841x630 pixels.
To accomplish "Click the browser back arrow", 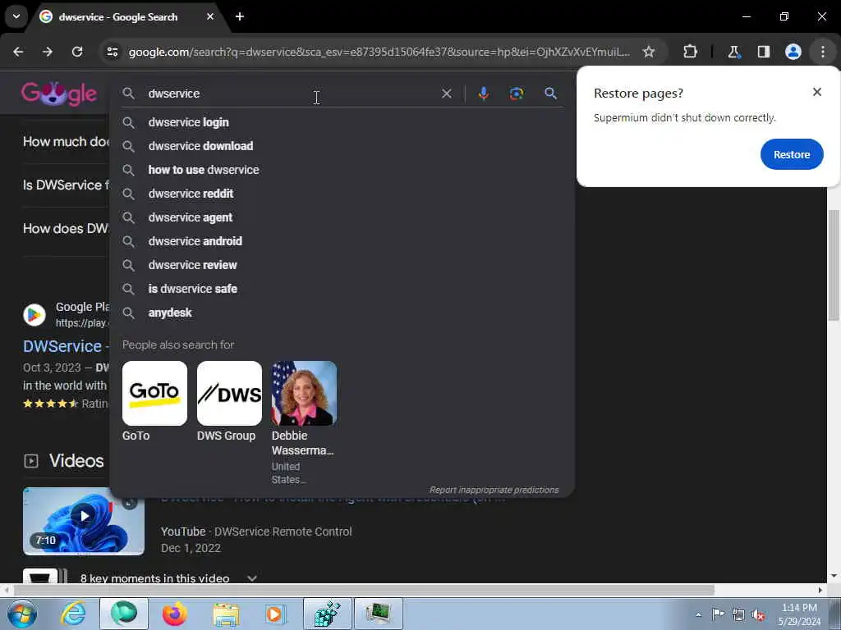I will (x=18, y=52).
